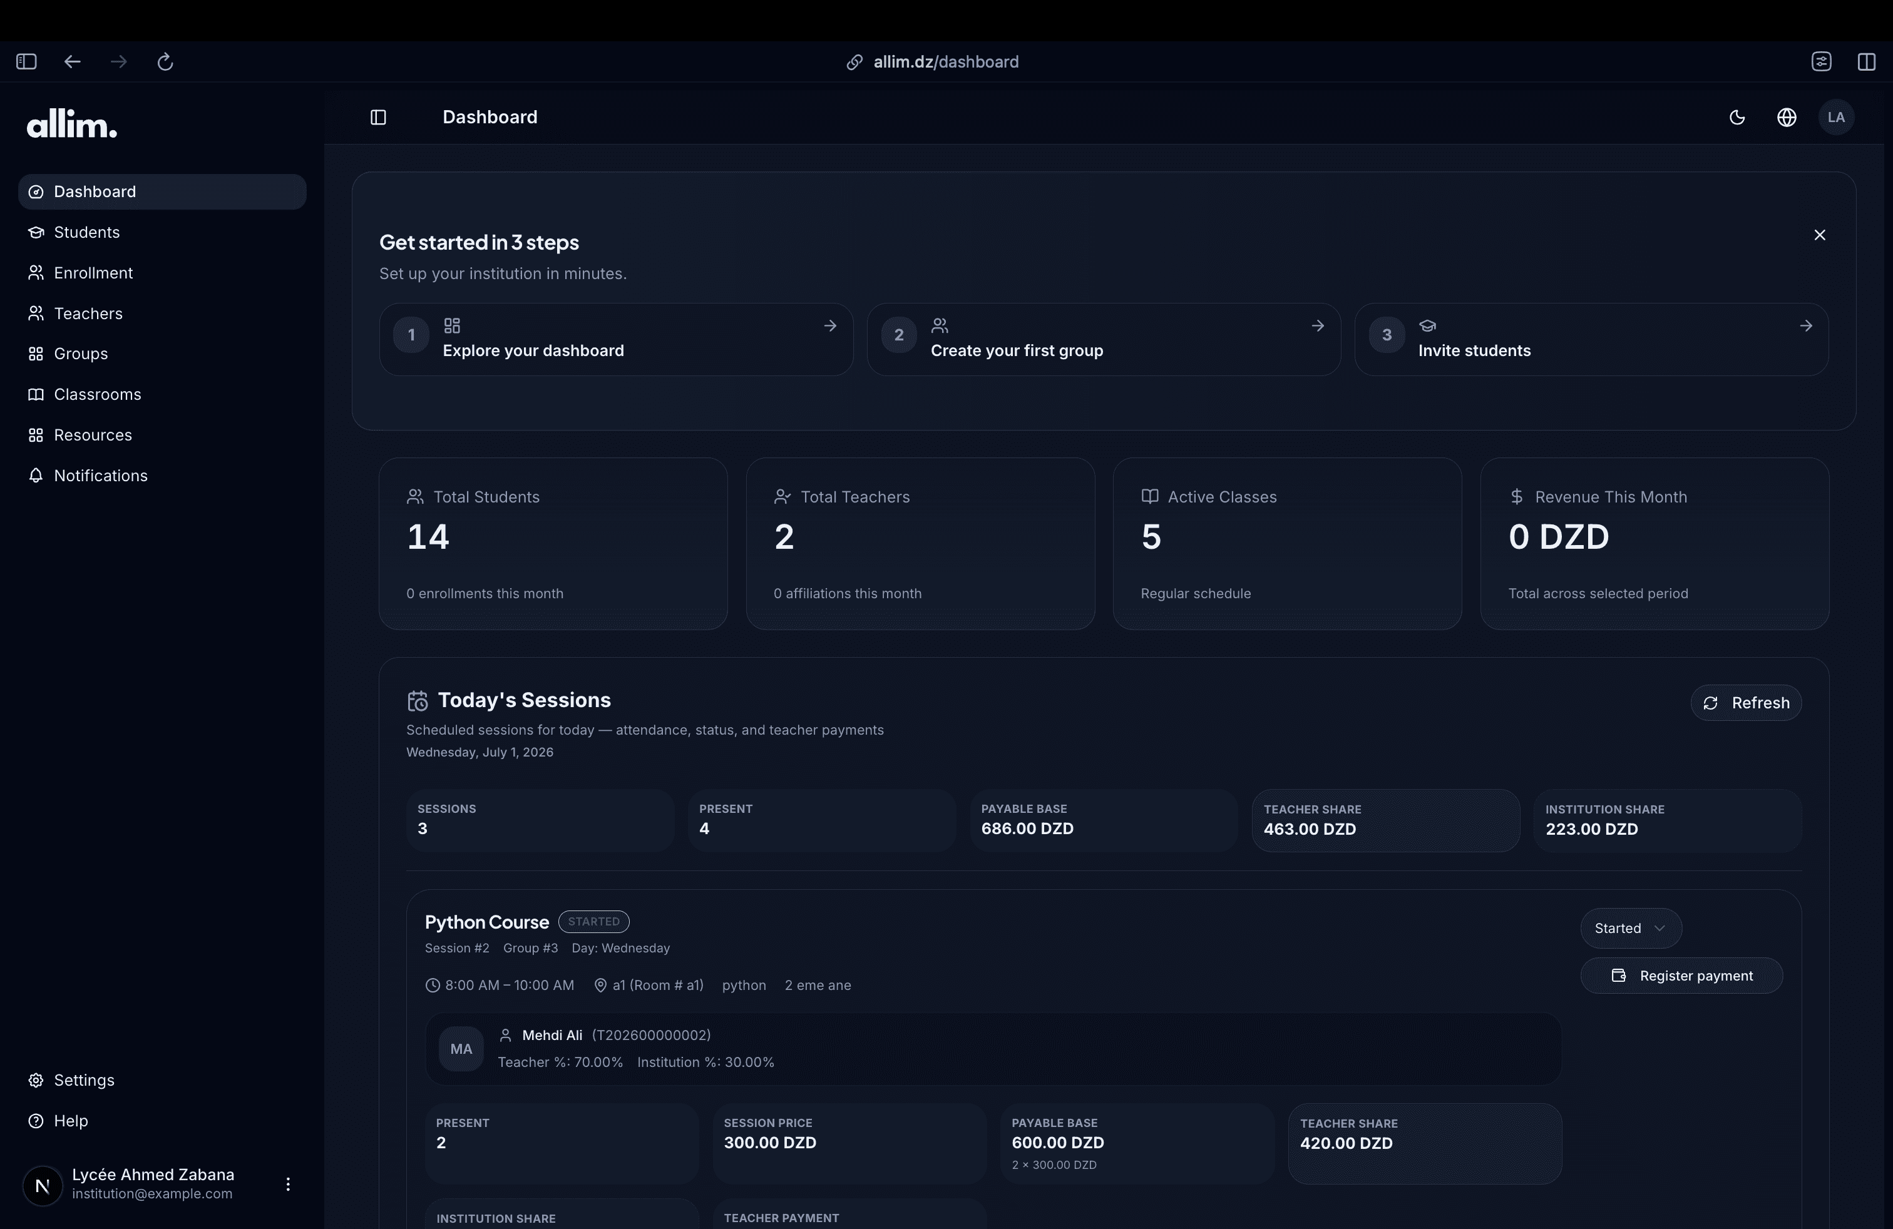Open the Explore your dashboard step

(x=615, y=339)
